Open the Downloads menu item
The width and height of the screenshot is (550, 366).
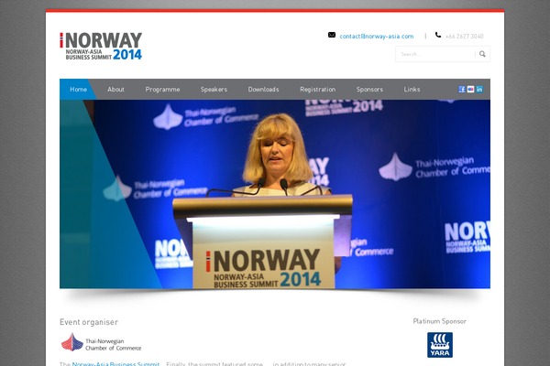click(x=263, y=90)
